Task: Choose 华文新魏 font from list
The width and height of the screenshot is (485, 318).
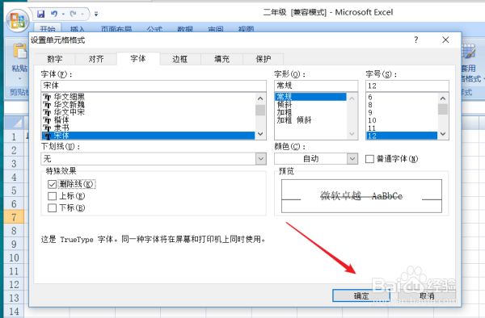Action: click(148, 104)
